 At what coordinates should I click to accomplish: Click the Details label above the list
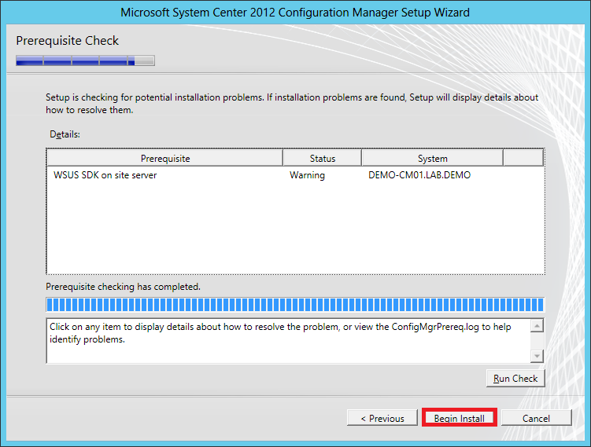point(65,134)
